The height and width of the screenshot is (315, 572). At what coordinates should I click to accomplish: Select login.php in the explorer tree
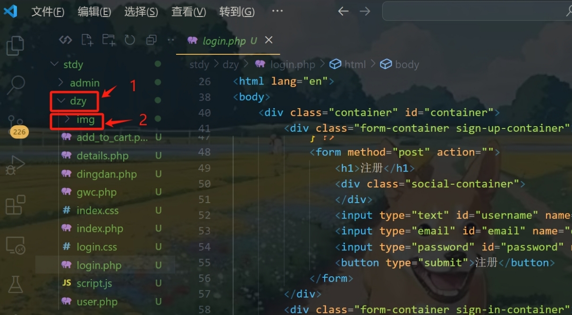coord(105,265)
